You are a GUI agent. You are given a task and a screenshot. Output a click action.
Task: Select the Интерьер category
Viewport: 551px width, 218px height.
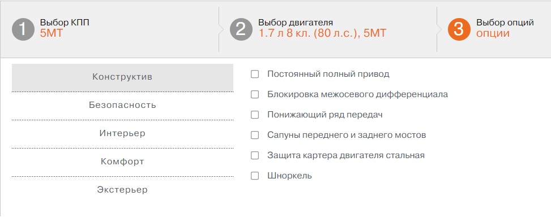pos(123,134)
